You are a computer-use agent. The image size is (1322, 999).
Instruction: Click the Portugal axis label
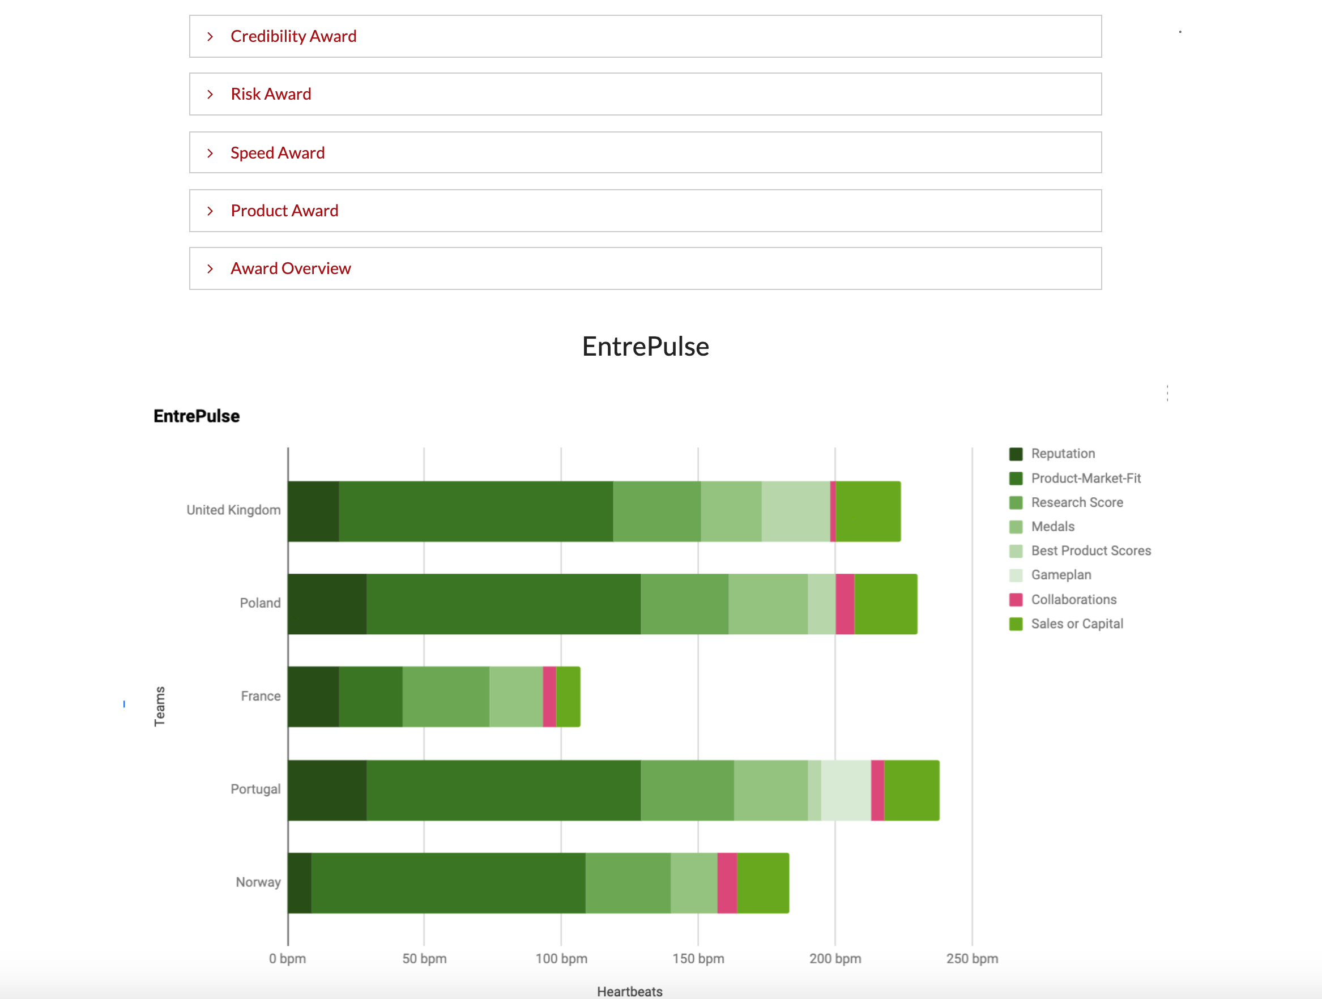point(256,789)
